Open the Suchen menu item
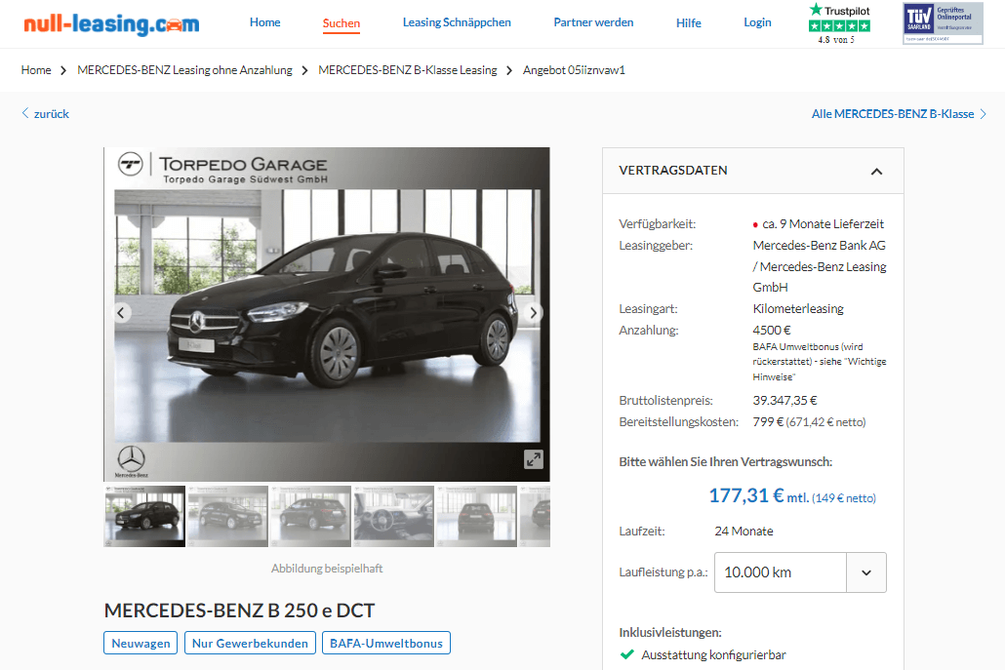Screen dimensions: 1005x670 click(341, 23)
